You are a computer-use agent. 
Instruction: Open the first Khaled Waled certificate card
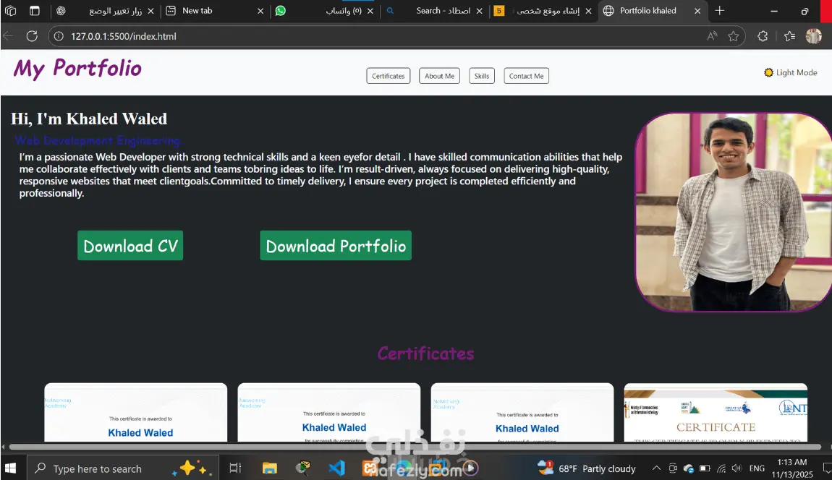(136, 412)
